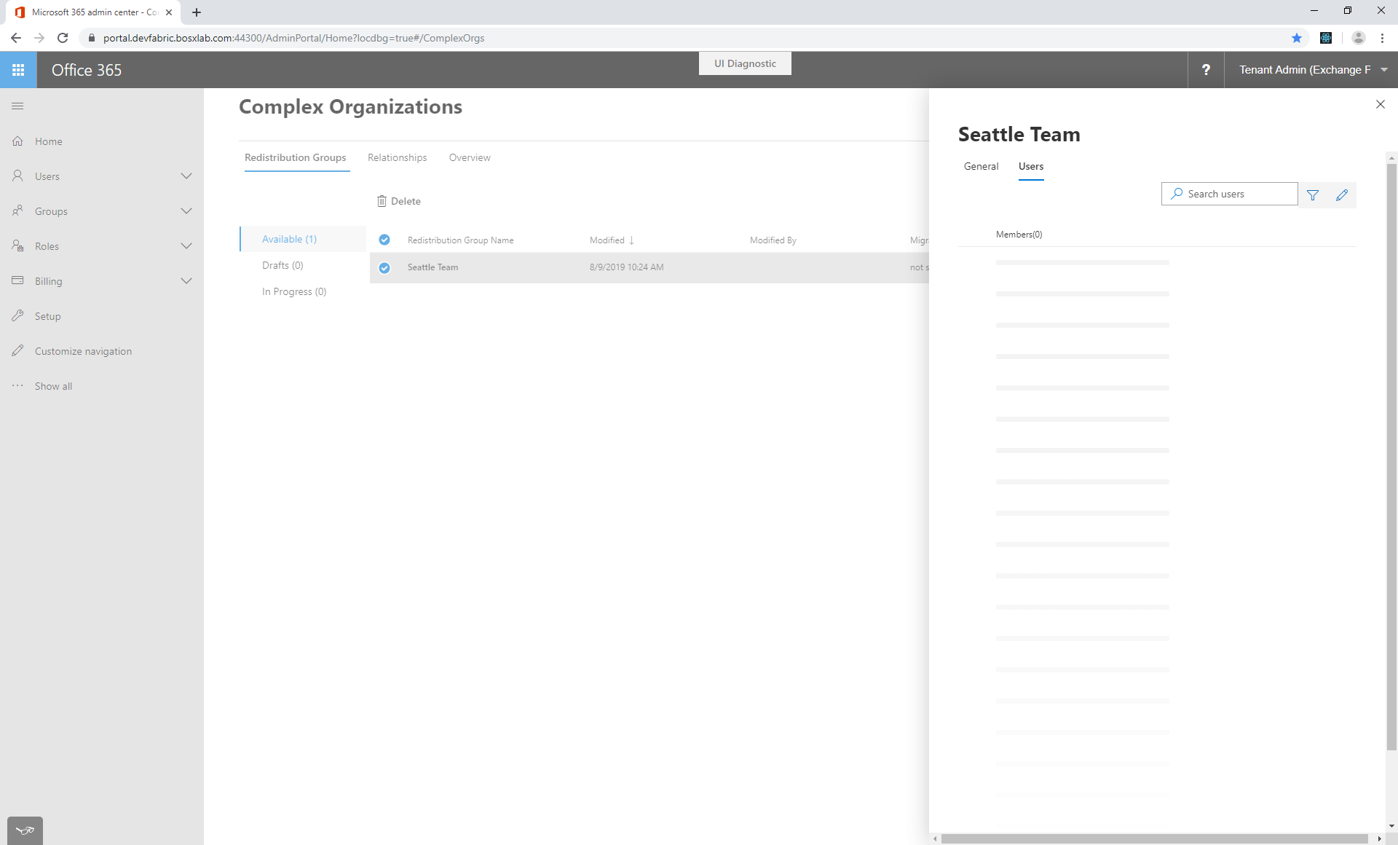Expand the Roles menu chevron
The image size is (1398, 845).
186,246
